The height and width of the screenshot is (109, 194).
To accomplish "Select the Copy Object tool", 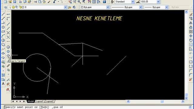I will 191,18.
